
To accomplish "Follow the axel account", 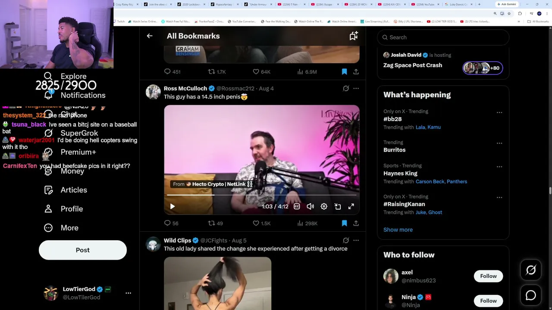I will 488,276.
